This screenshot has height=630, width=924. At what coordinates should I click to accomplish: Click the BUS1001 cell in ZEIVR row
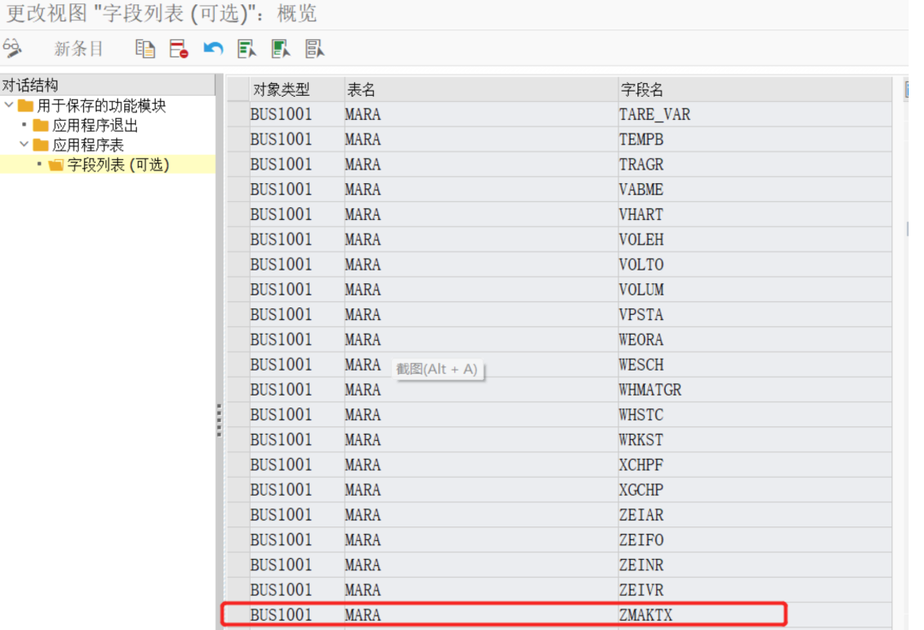coord(297,590)
